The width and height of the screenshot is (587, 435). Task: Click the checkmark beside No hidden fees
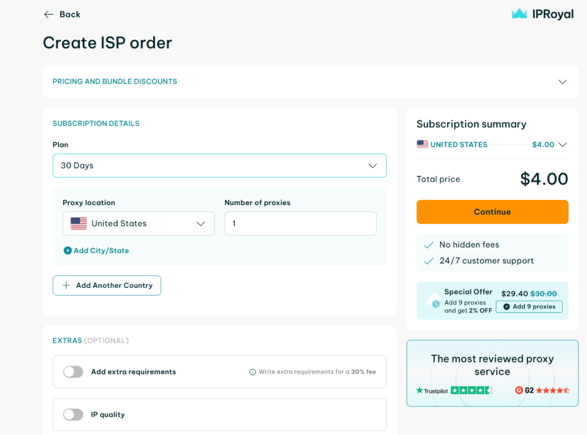pos(428,245)
